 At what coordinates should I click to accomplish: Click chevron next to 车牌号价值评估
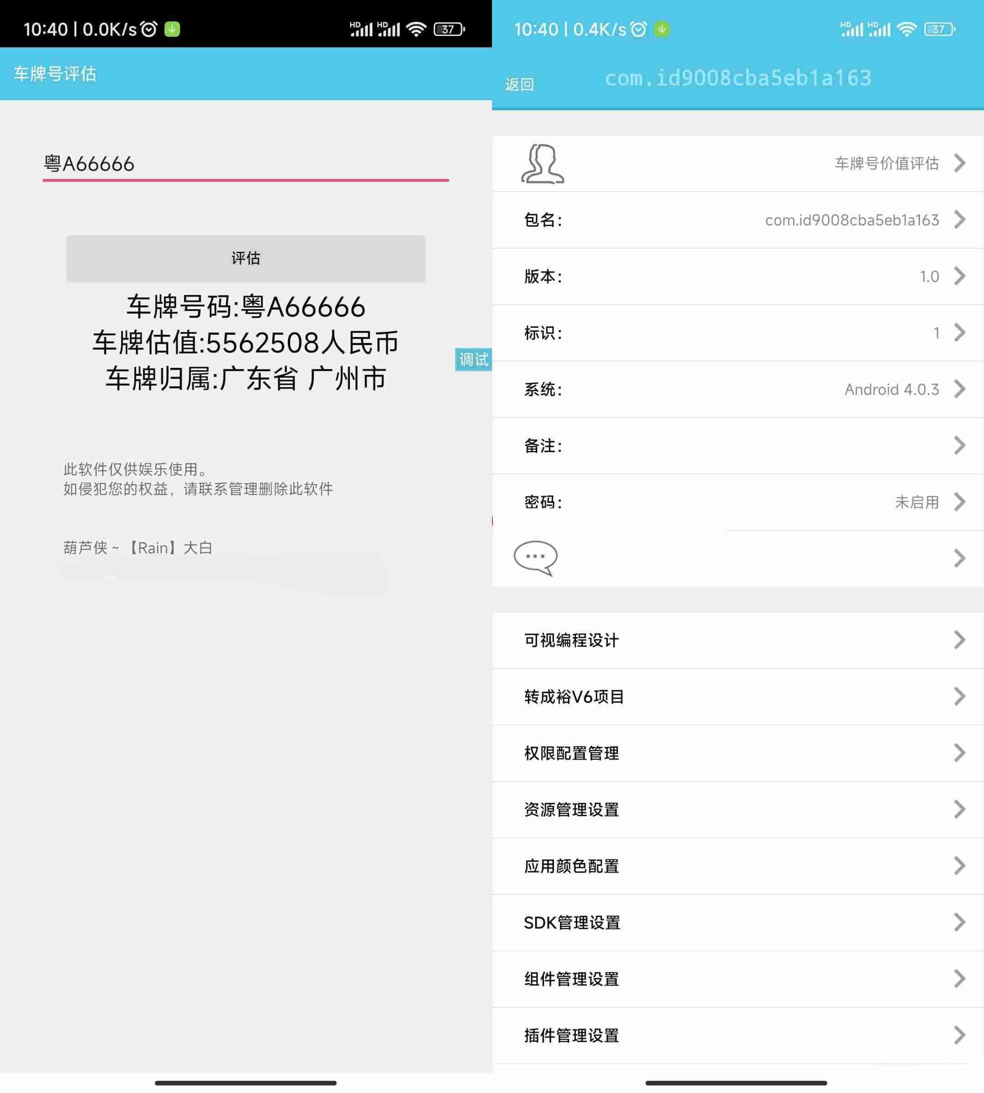pos(959,163)
